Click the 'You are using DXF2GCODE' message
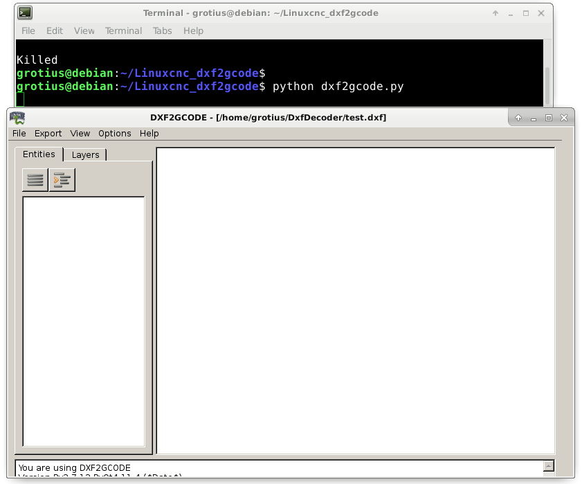Image resolution: width=582 pixels, height=484 pixels. pyautogui.click(x=75, y=467)
